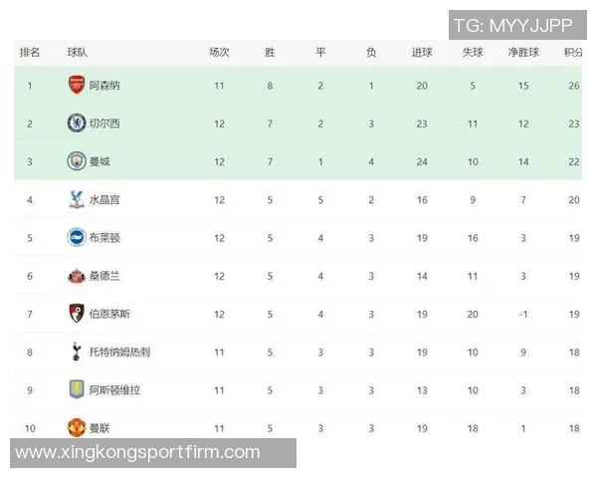597x478 pixels.
Task: Click the Crystal Palace crest icon
Action: point(77,199)
